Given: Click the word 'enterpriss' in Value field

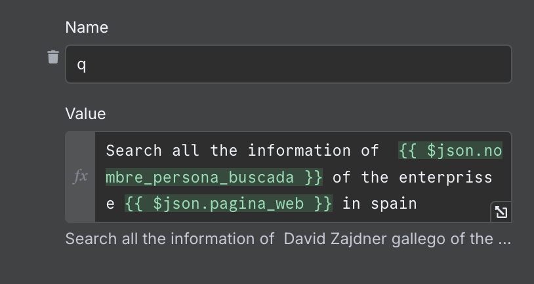Looking at the screenshot, I should coord(445,177).
